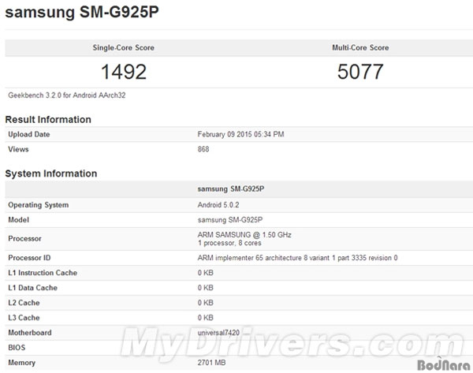Screen dimensions: 473x373
Task: Select the 'Multi-Core Score' header
Action: point(360,47)
